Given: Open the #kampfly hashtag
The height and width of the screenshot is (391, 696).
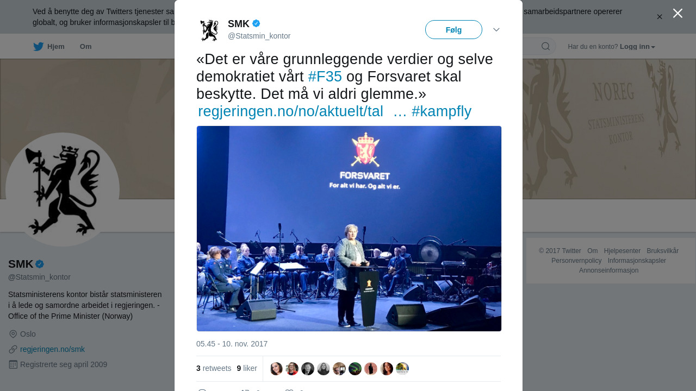Looking at the screenshot, I should [x=442, y=111].
